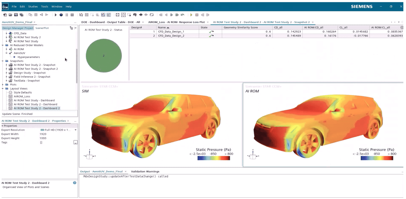This screenshot has width=406, height=199.
Task: Close the AeroSUV_Demo_Final tab
Action: 35,22
